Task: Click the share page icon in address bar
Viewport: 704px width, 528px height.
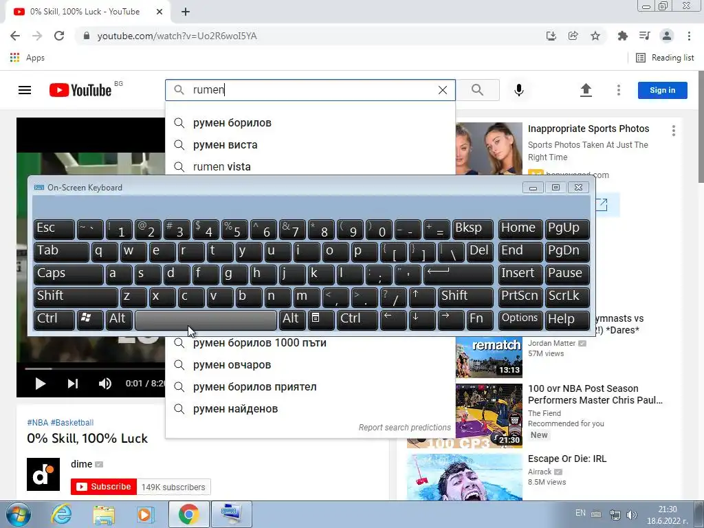Action: [573, 36]
